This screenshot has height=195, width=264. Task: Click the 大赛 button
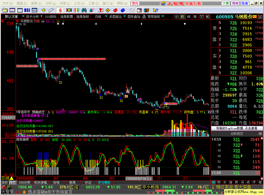click(x=226, y=3)
